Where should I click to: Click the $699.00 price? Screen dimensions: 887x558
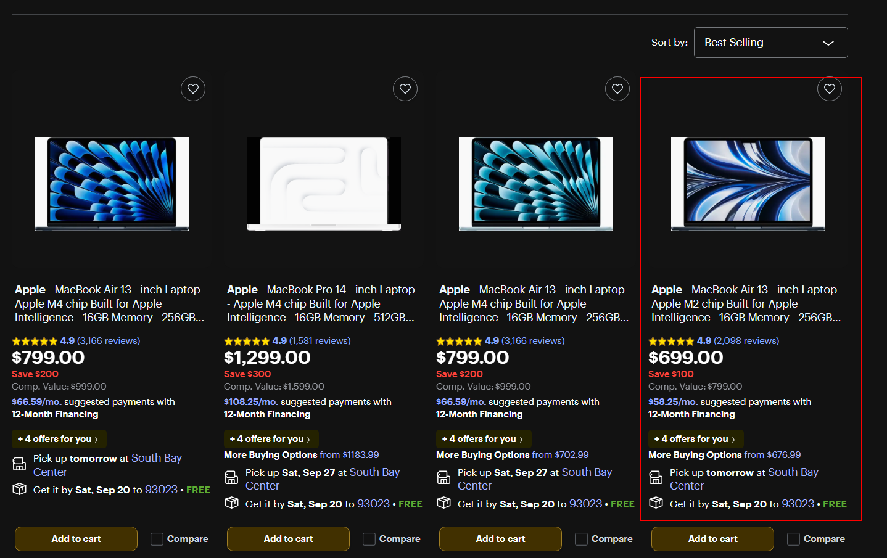point(686,358)
